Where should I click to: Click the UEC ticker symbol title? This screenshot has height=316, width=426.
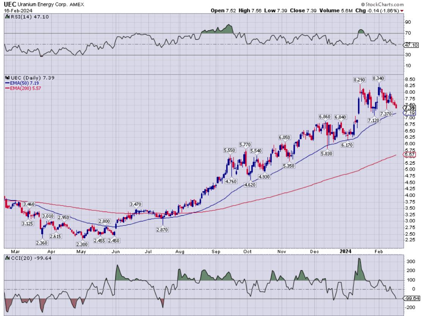10,4
